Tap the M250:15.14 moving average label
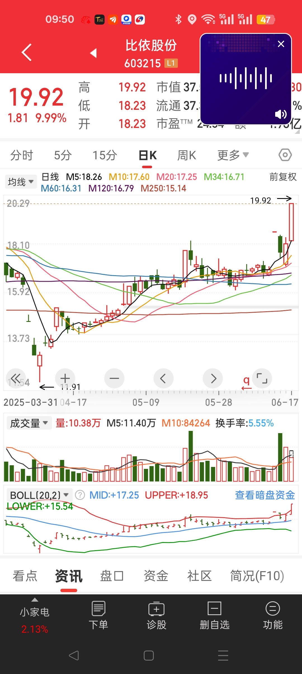302x674 pixels. 163,188
